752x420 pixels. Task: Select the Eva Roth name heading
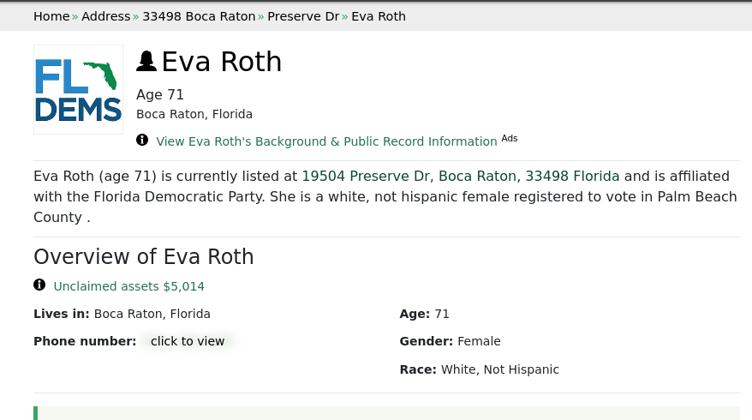tap(222, 62)
